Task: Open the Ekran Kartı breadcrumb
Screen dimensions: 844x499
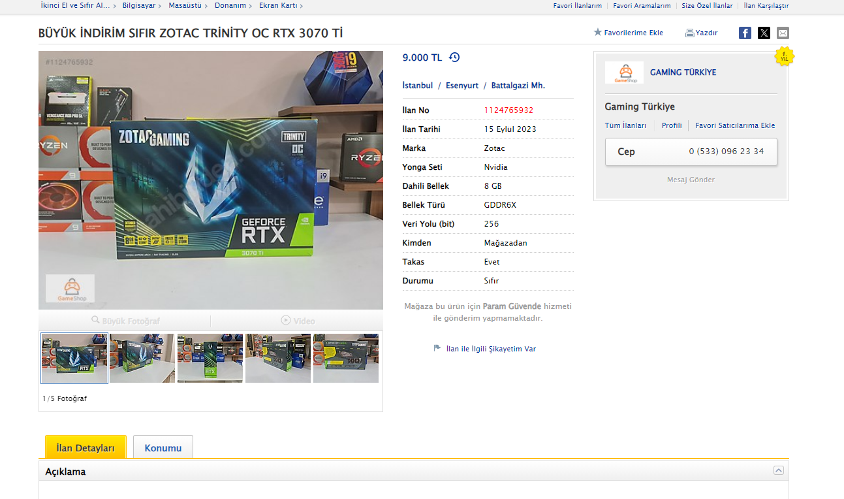Action: tap(278, 6)
